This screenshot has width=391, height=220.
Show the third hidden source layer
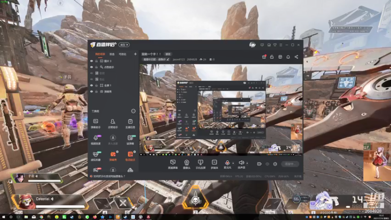(91, 73)
